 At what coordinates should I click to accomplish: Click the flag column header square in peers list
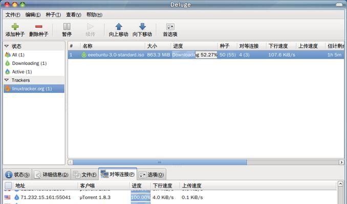click(8, 186)
